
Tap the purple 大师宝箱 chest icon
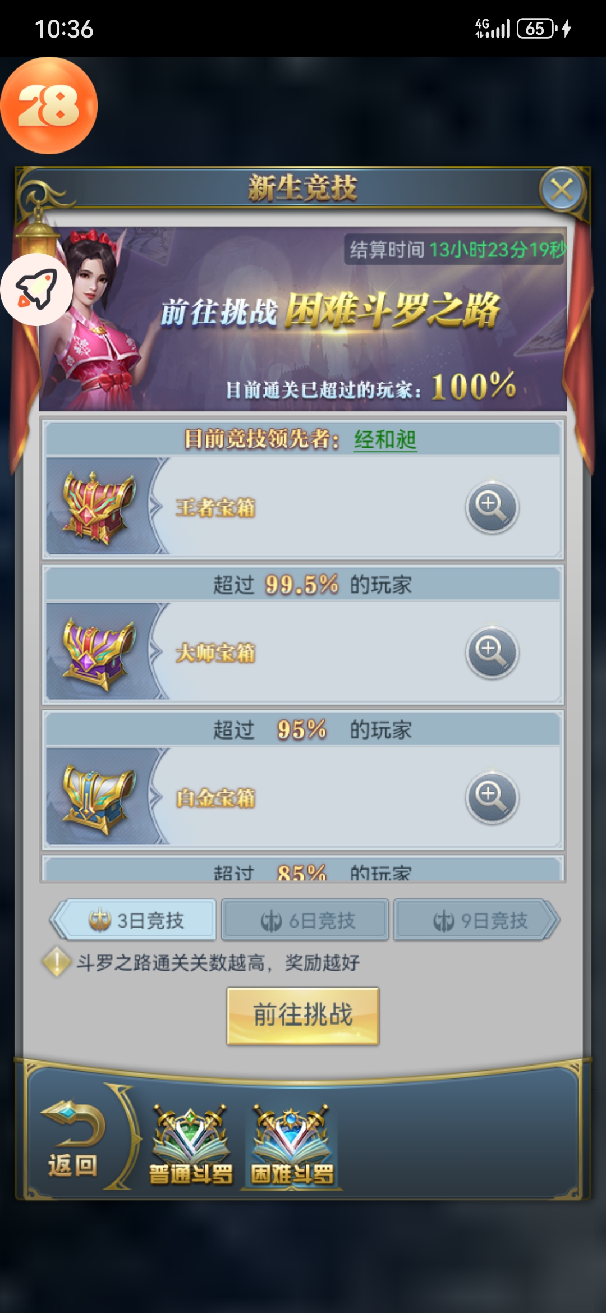99,653
